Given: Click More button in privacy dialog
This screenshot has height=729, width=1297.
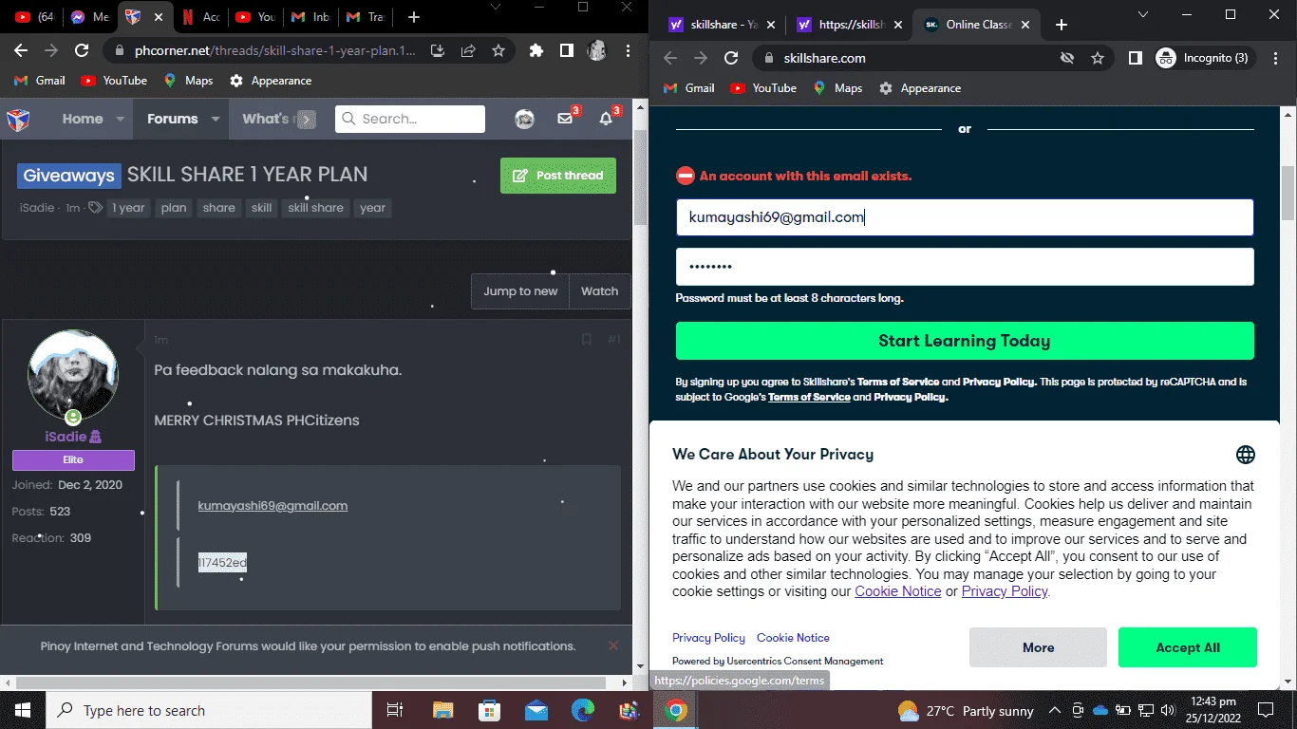Looking at the screenshot, I should tap(1038, 647).
